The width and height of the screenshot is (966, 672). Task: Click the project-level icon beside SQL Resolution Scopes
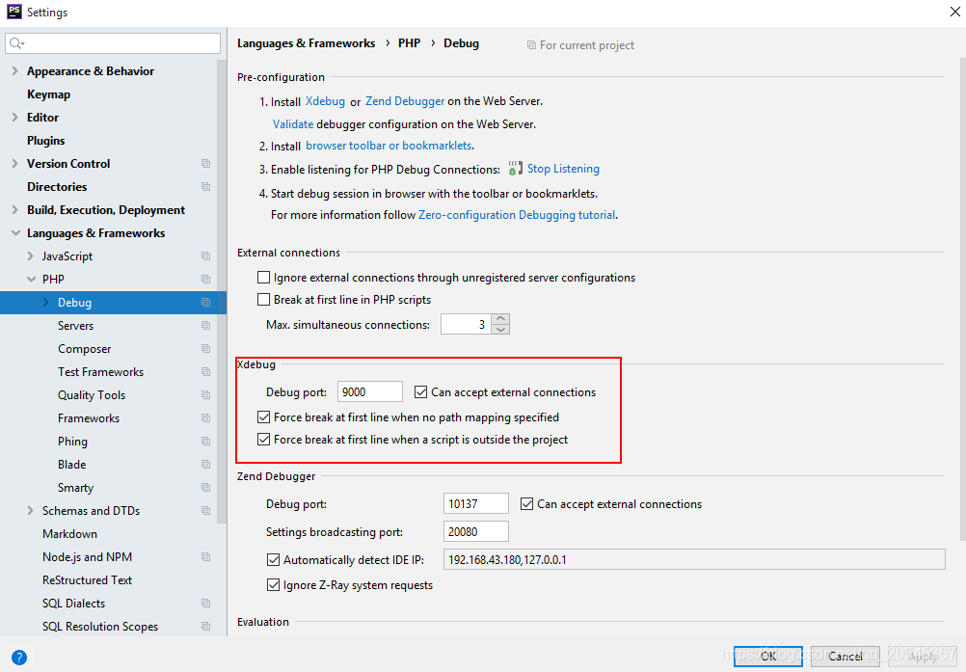pos(205,627)
